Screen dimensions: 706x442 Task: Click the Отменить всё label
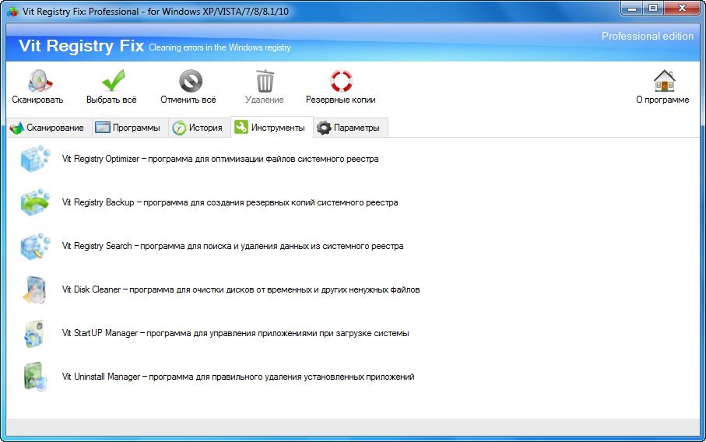point(188,100)
